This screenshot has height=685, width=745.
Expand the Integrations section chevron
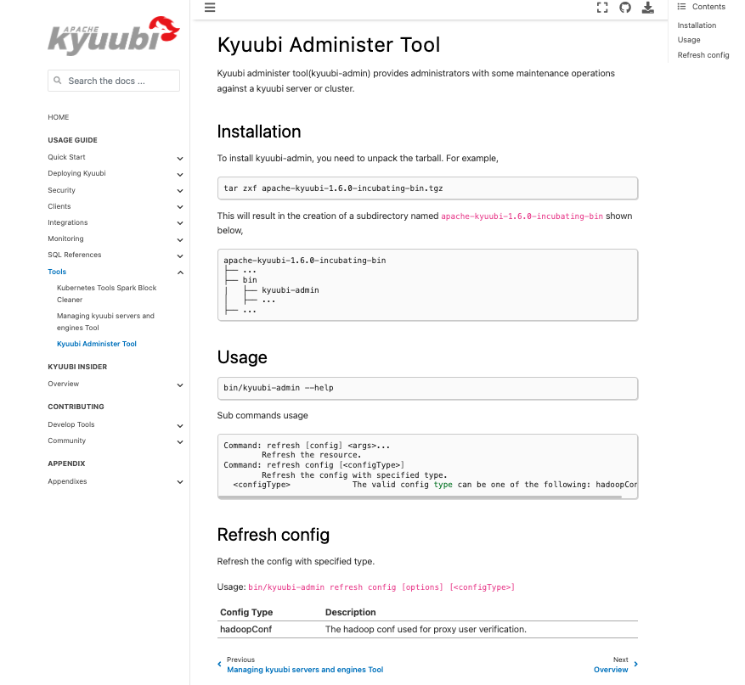pos(180,222)
